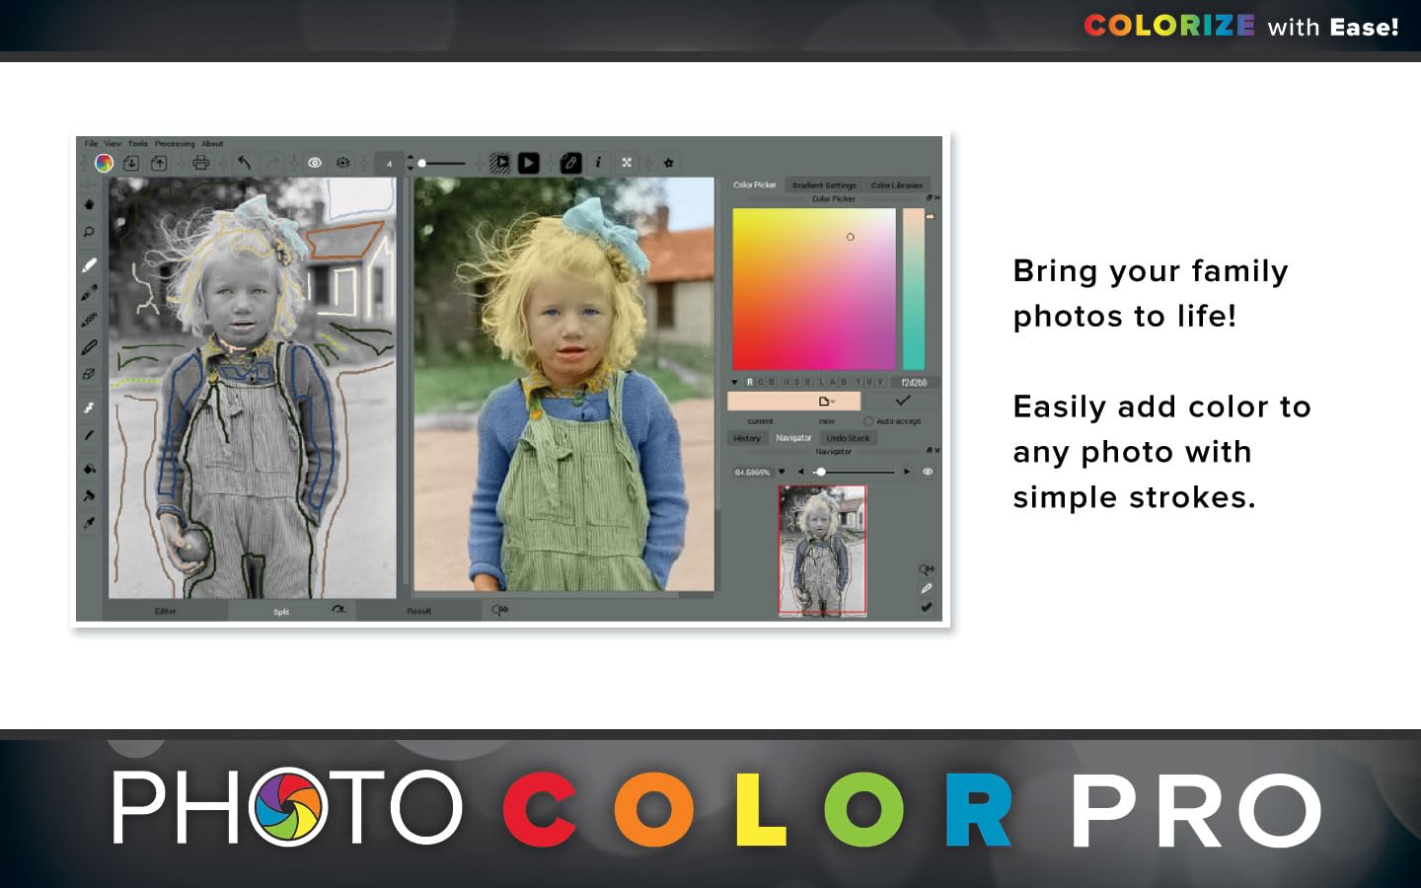Switch to the Color Libraries tab

pos(896,185)
